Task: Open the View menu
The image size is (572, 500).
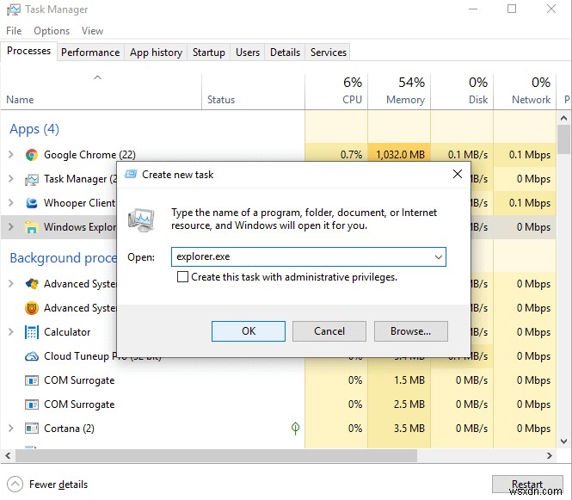Action: pos(92,31)
